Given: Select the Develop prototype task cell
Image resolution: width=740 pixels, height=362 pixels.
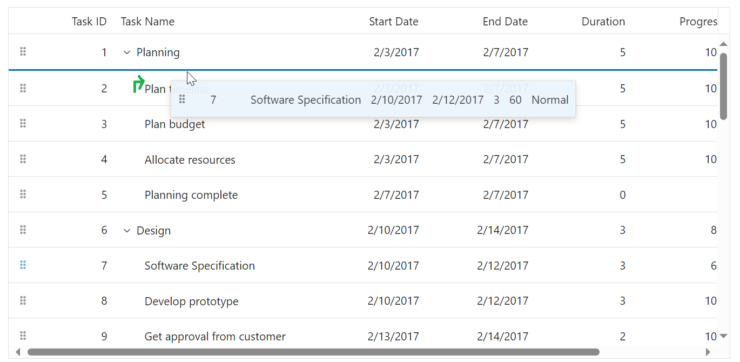Looking at the screenshot, I should coord(191,301).
